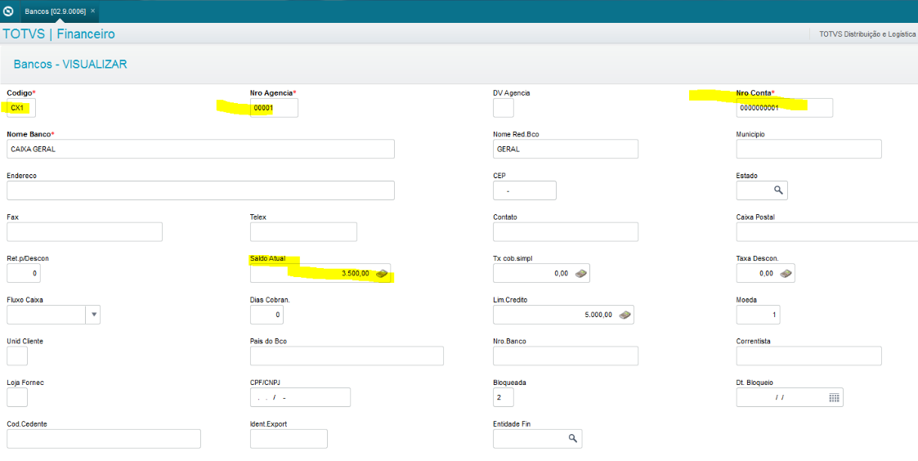
Task: Click the CEP input field
Action: [525, 190]
